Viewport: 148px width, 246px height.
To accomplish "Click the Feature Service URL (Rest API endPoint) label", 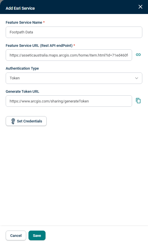I will (x=39, y=45).
